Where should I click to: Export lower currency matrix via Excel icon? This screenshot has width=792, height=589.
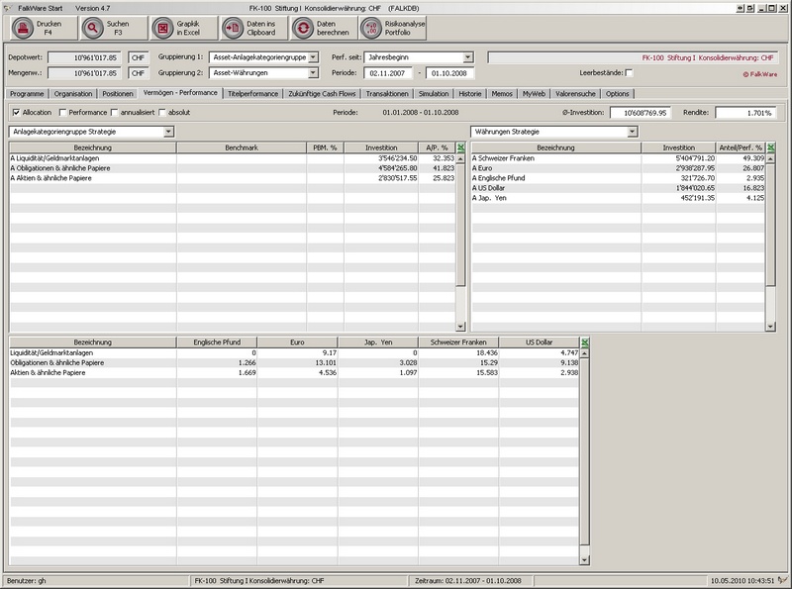[584, 343]
